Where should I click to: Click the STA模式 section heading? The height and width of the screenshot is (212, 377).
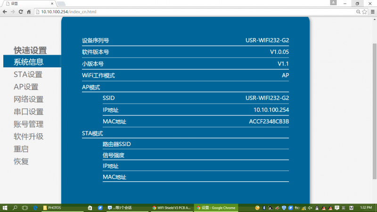pyautogui.click(x=92, y=133)
